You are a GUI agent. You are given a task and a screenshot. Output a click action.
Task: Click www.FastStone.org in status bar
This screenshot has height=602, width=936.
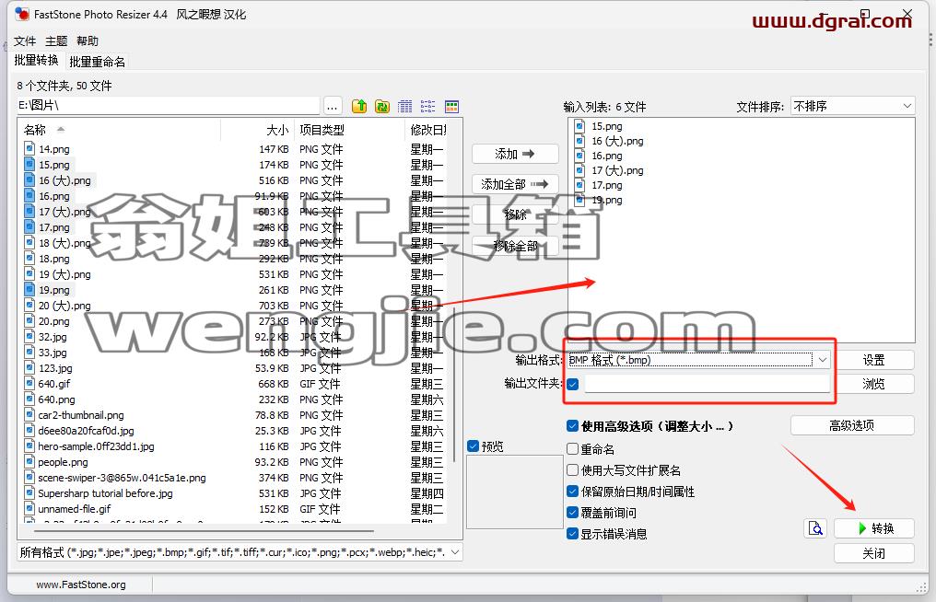tap(80, 585)
